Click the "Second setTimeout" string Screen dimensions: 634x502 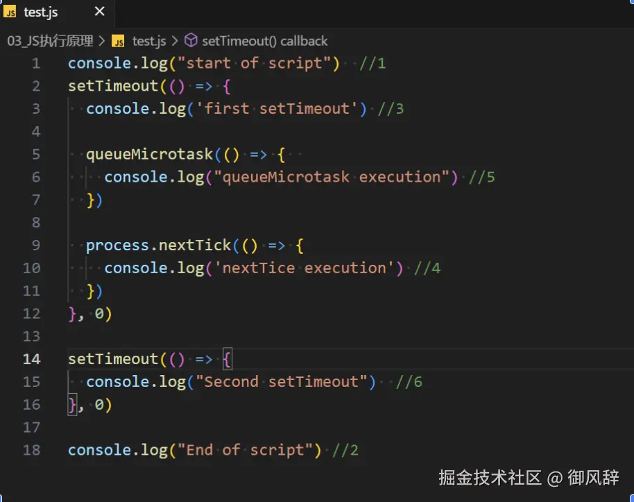[x=281, y=381]
